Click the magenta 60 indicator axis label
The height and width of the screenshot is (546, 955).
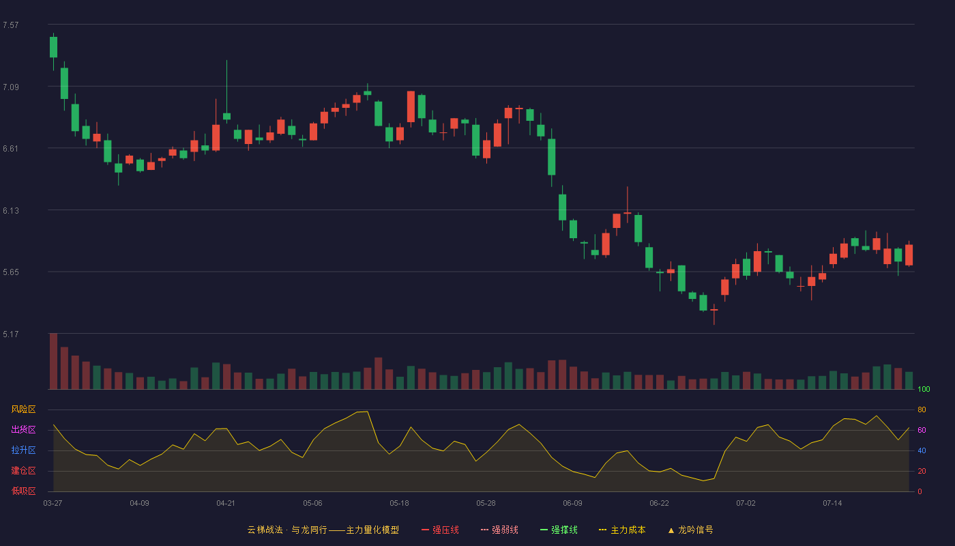click(922, 430)
